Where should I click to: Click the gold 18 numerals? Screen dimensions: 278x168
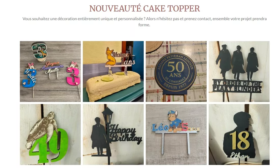[240, 140]
